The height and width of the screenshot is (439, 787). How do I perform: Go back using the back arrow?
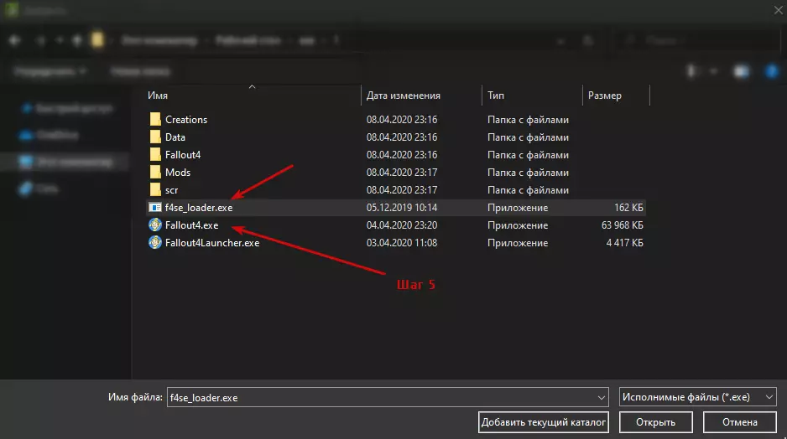(14, 40)
